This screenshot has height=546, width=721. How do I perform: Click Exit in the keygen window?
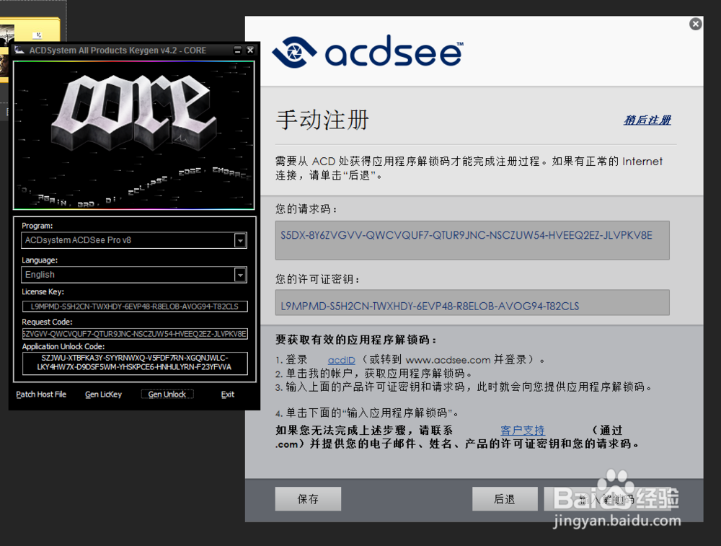[x=228, y=395]
